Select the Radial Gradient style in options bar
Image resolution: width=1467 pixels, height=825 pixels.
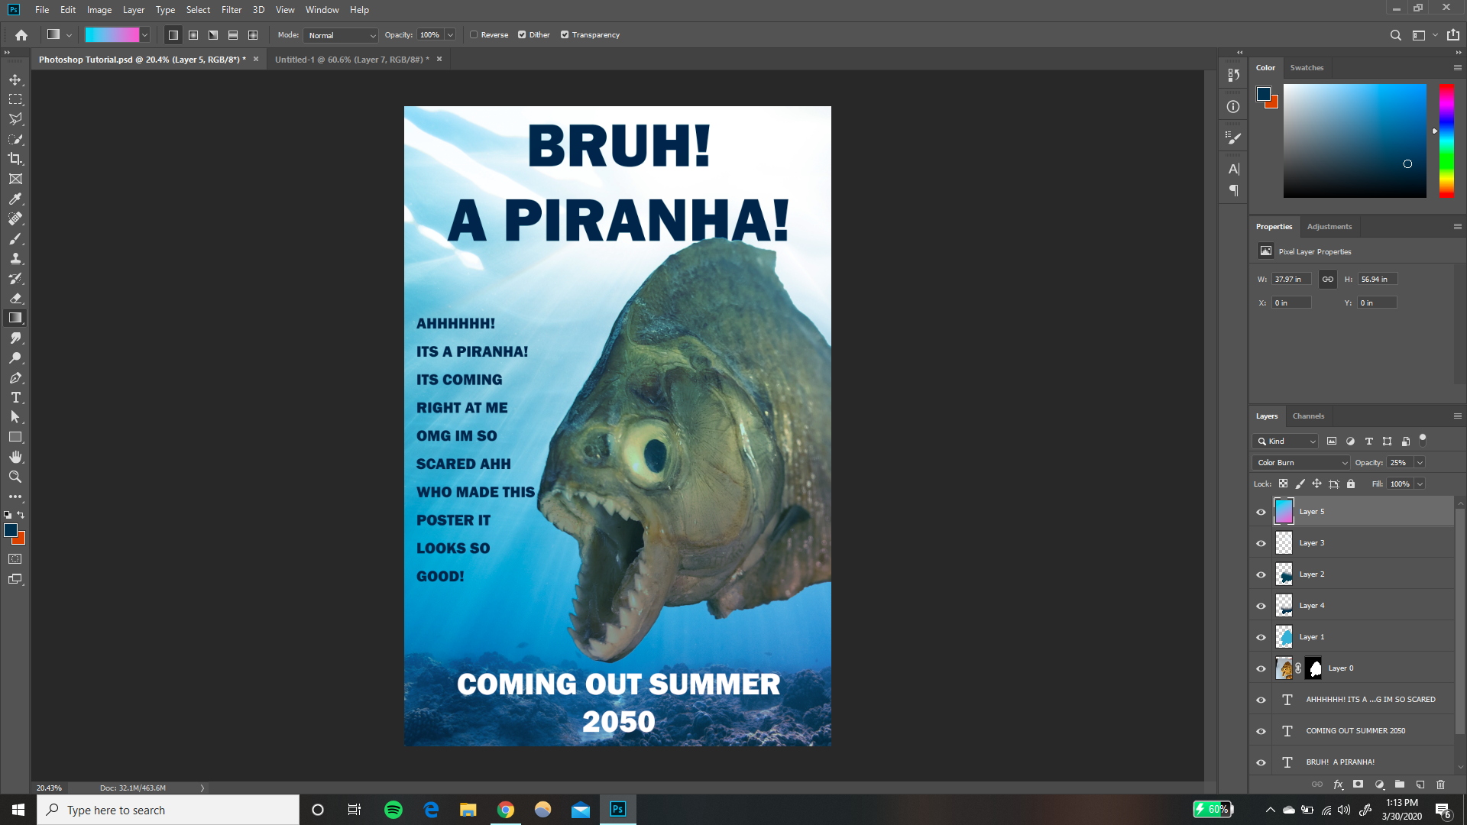click(193, 34)
